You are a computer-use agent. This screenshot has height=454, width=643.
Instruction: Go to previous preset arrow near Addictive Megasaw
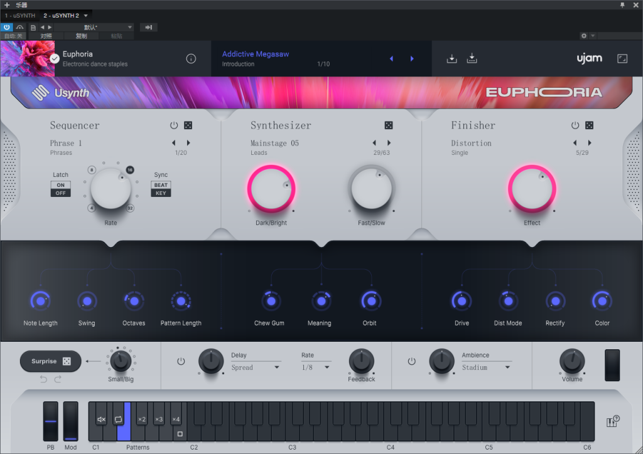392,58
